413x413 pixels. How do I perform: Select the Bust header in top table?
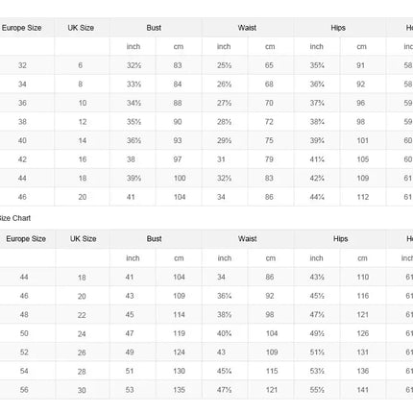point(154,28)
